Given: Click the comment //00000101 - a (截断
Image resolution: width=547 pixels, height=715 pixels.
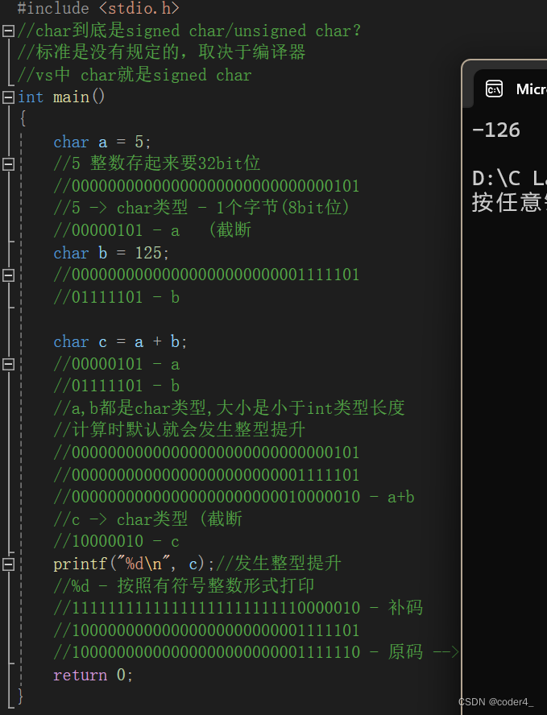Looking at the screenshot, I should 152,230.
